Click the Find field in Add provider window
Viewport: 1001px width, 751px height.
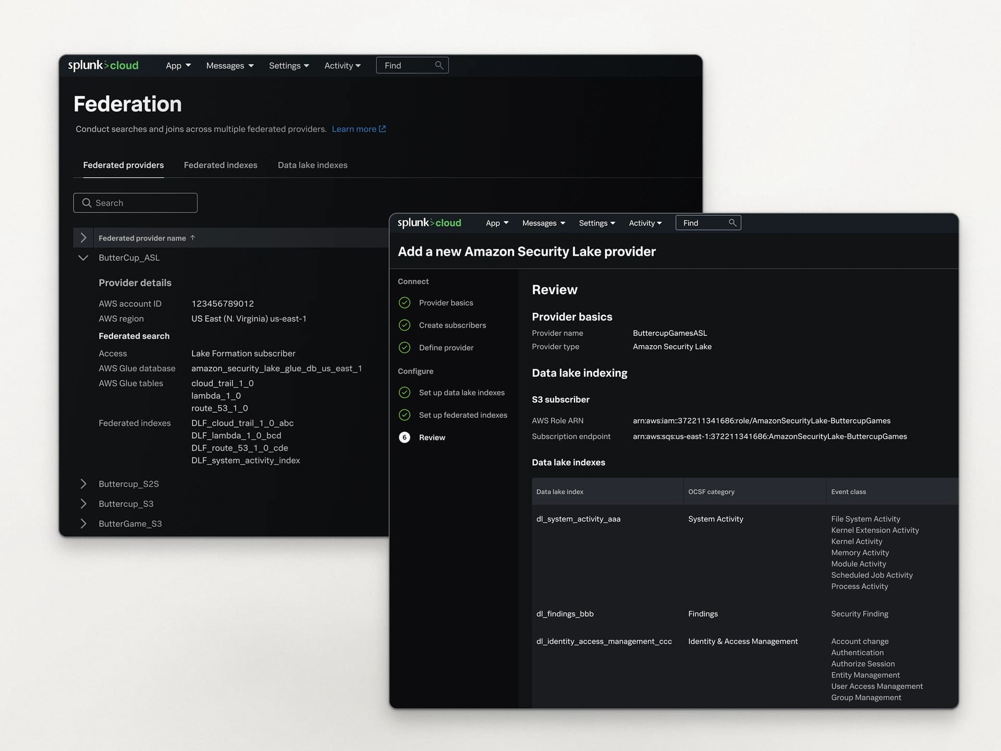(x=708, y=223)
